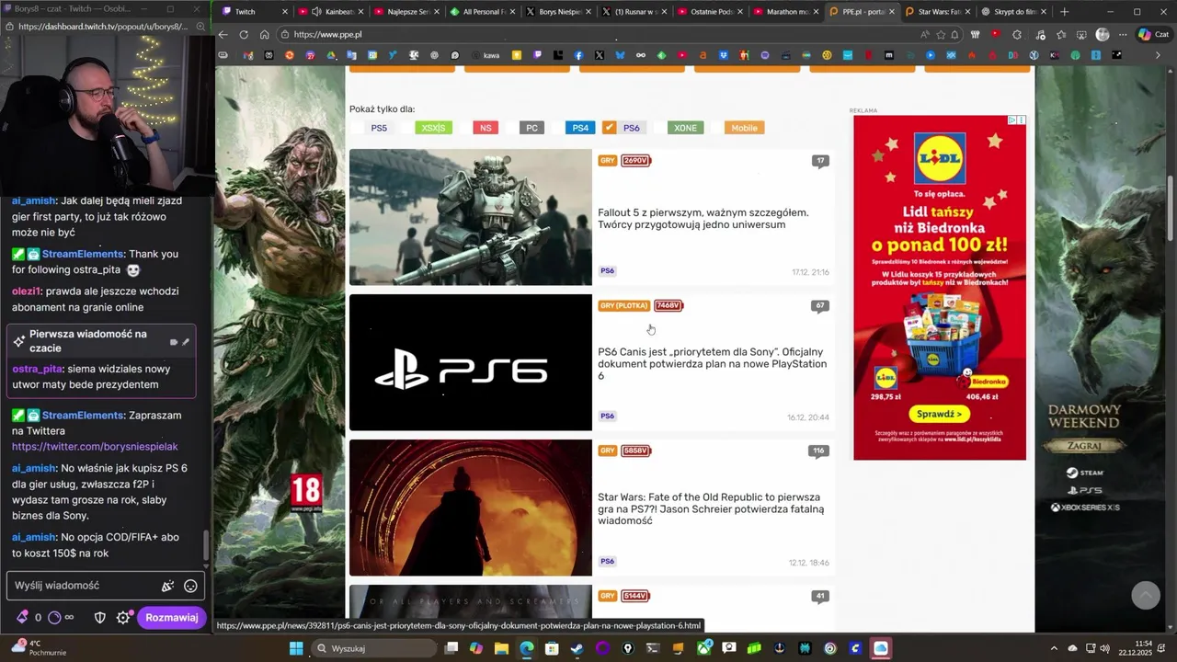Enable the XSX|S platform filter checkbox

click(x=406, y=128)
